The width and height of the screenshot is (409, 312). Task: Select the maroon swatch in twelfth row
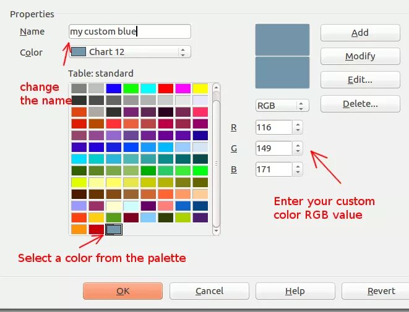click(131, 217)
